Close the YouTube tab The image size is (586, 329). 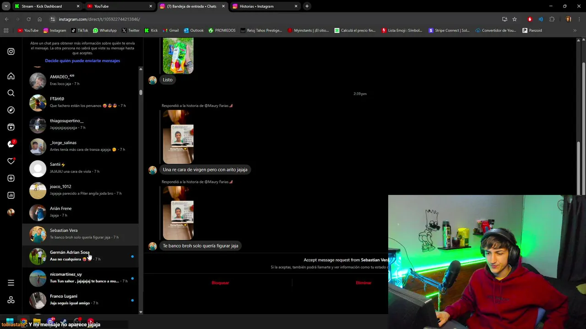151,6
